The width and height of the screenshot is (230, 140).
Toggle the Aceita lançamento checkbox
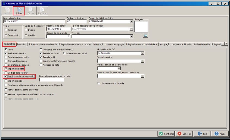click(x=6, y=53)
